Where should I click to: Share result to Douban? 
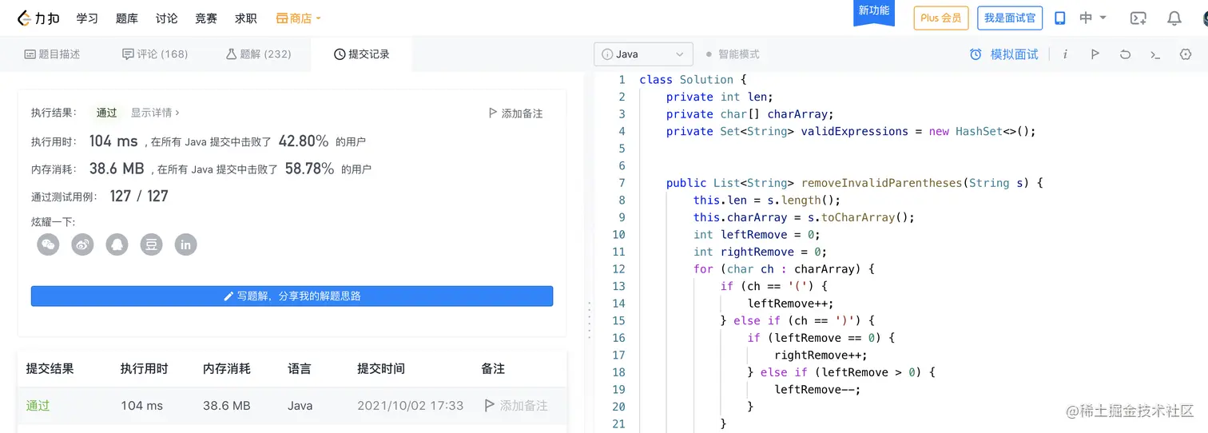152,244
